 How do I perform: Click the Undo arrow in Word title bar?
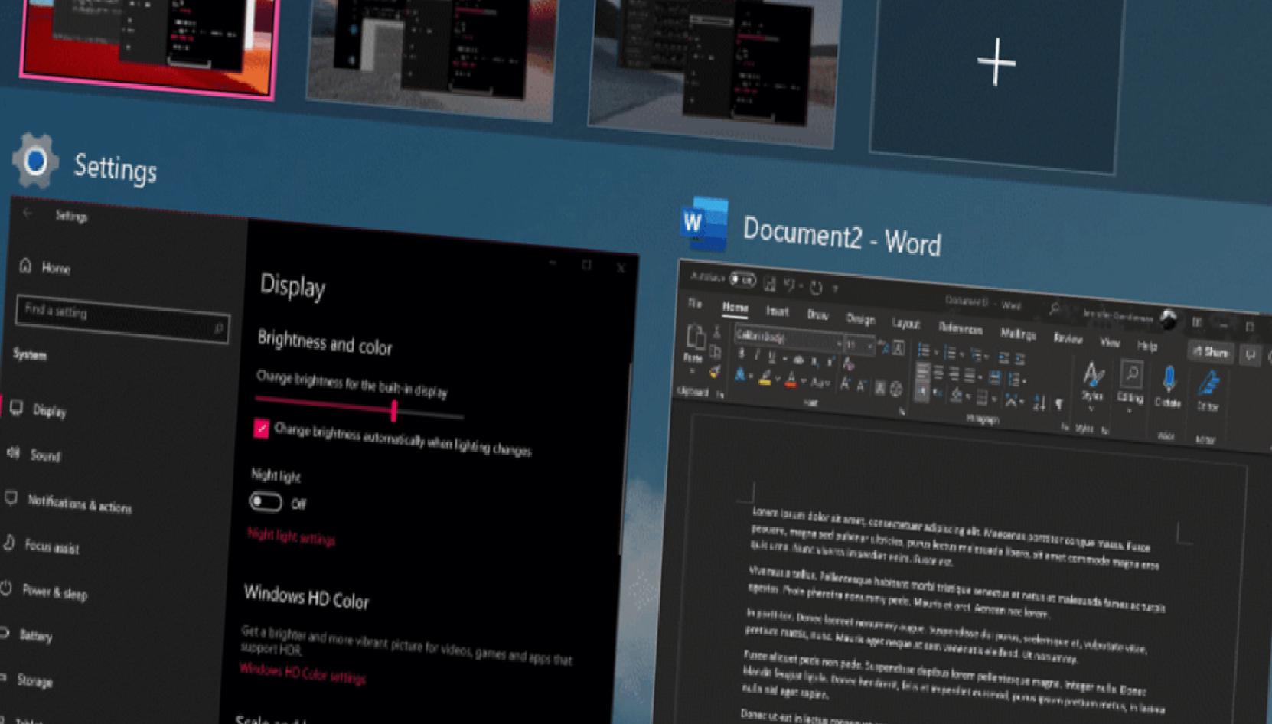point(789,285)
